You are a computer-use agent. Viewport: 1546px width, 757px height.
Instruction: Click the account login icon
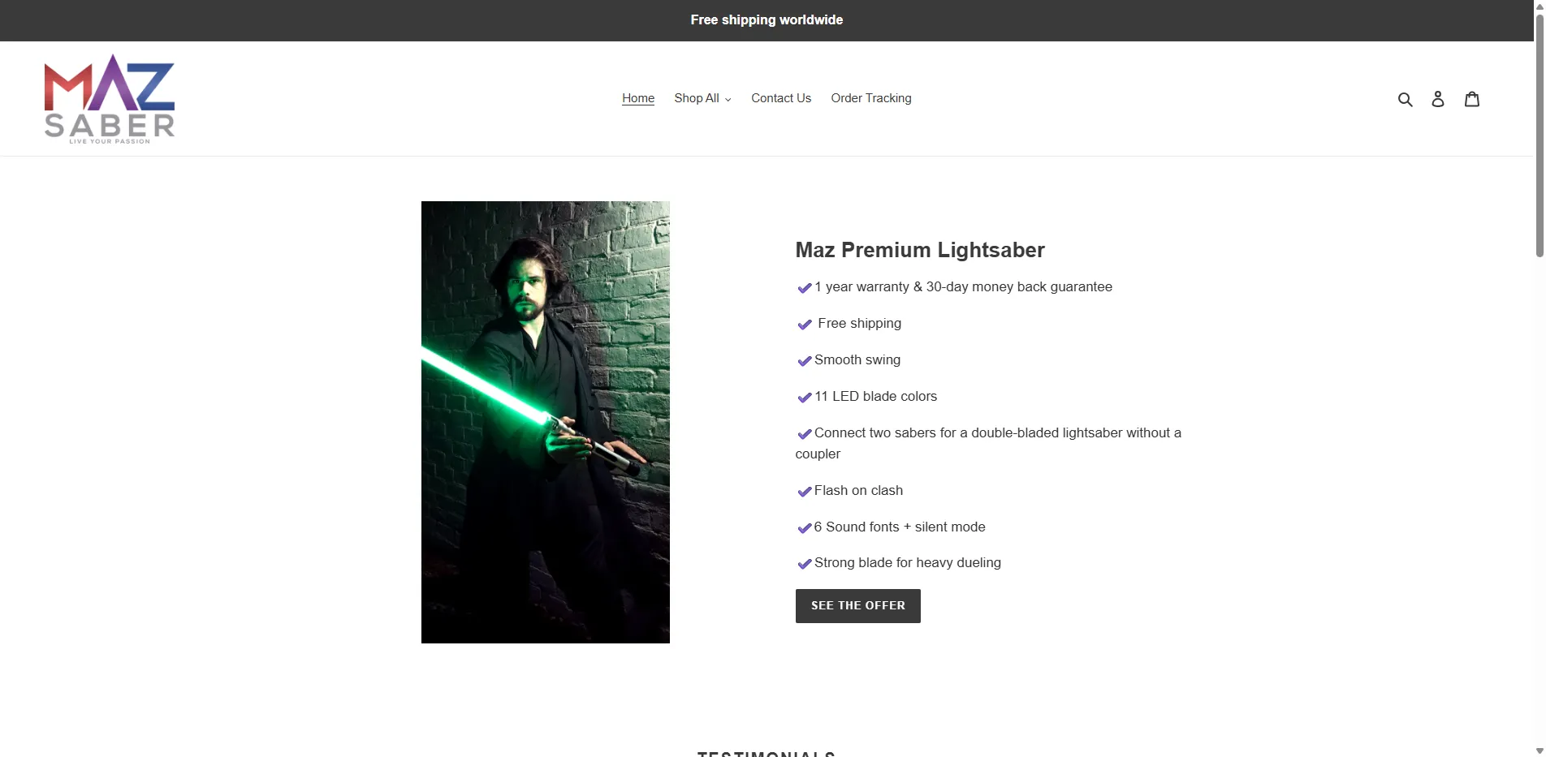point(1438,99)
